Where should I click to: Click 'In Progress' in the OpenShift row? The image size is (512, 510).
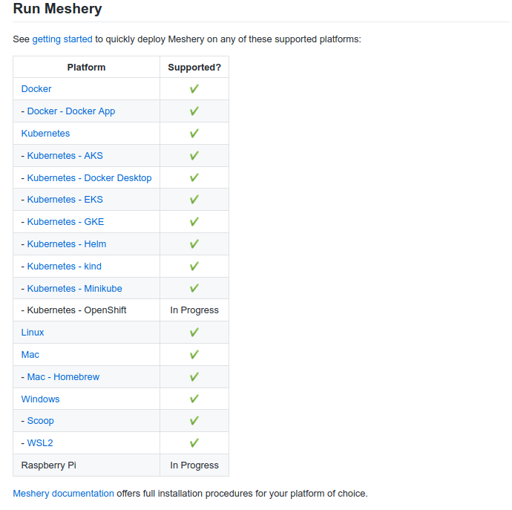(194, 310)
